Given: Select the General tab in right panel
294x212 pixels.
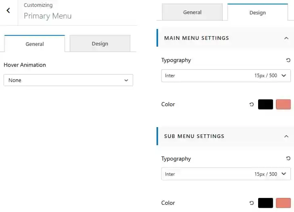Looking at the screenshot, I should (x=192, y=12).
